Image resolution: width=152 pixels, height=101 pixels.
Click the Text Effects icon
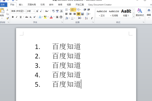(x=40, y=17)
